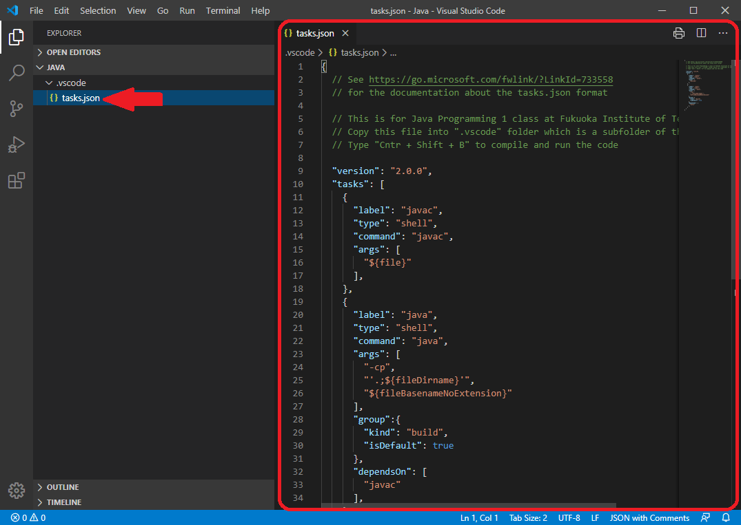This screenshot has height=525, width=741.
Task: Click the breadcrumb ellipsis item
Action: (x=393, y=53)
